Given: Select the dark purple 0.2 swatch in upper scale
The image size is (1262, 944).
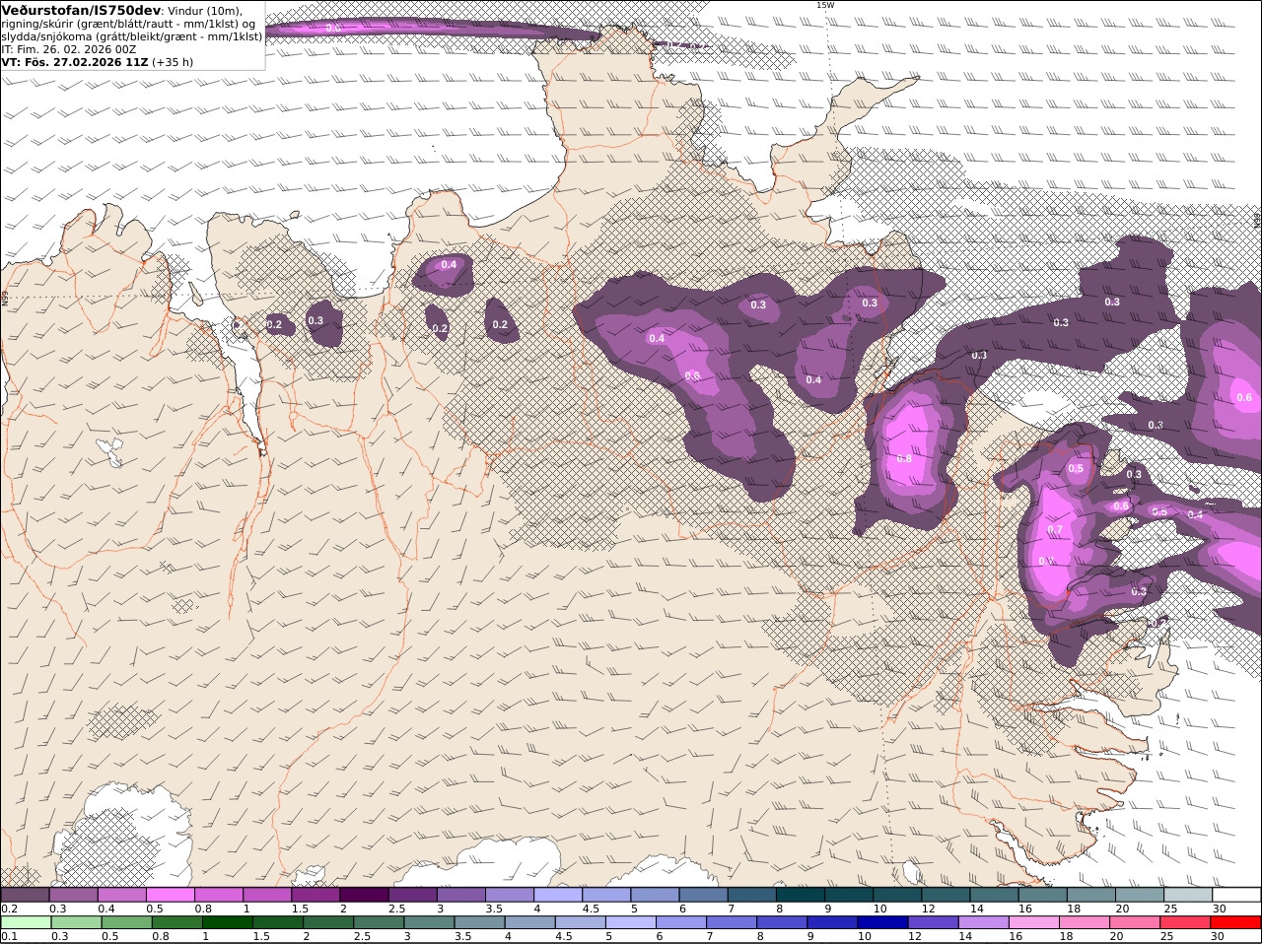Looking at the screenshot, I should tap(25, 895).
